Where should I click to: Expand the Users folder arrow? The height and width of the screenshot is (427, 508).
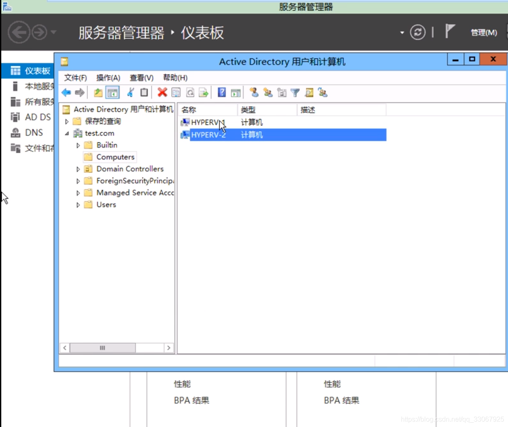pyautogui.click(x=78, y=204)
